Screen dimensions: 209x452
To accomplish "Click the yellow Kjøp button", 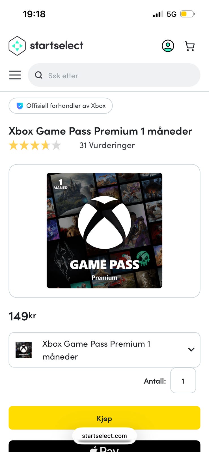I will [104, 418].
